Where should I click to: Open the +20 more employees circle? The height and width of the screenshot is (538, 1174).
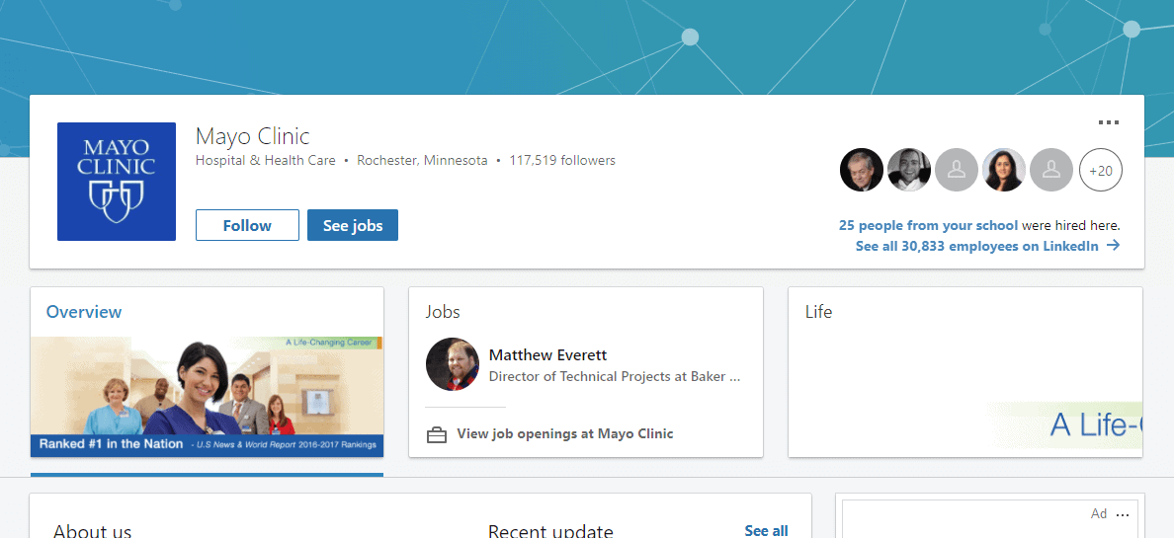click(1101, 170)
